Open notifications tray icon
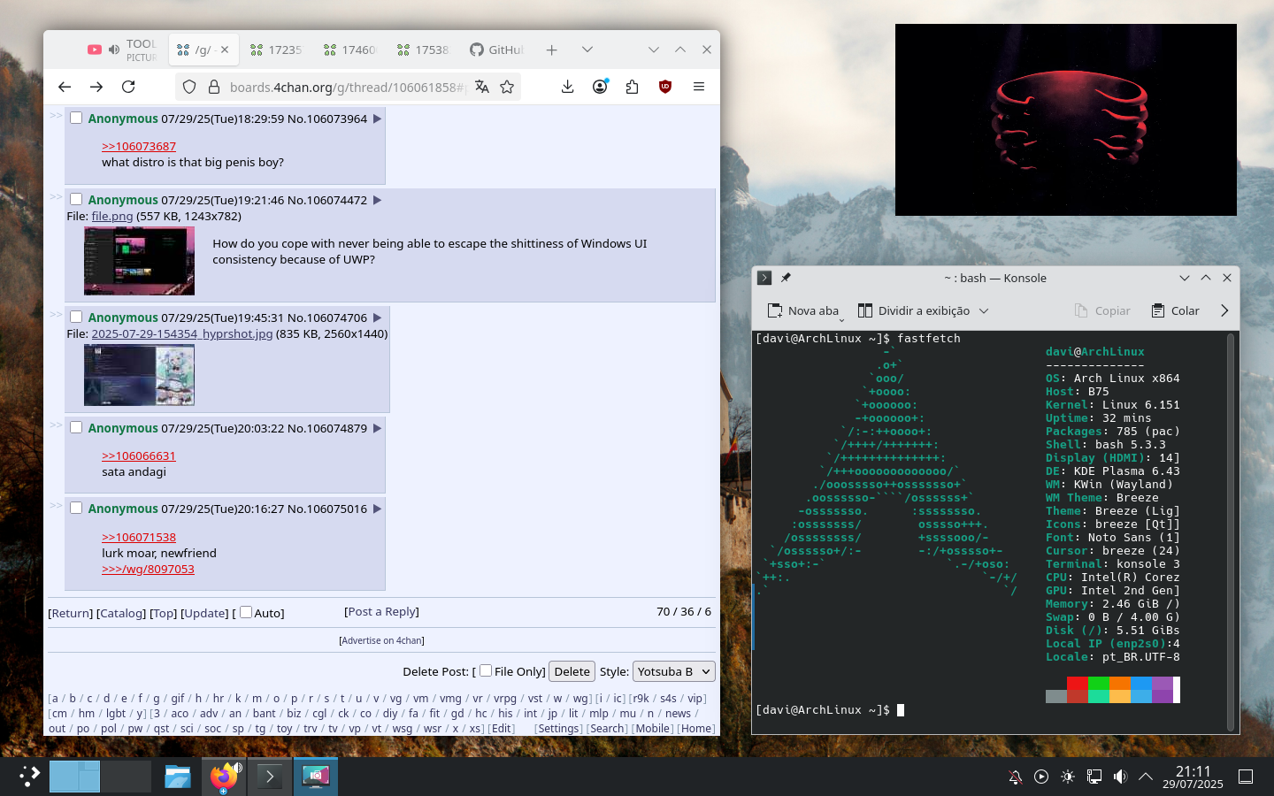Screen dimensions: 1274x796 (x=1016, y=777)
